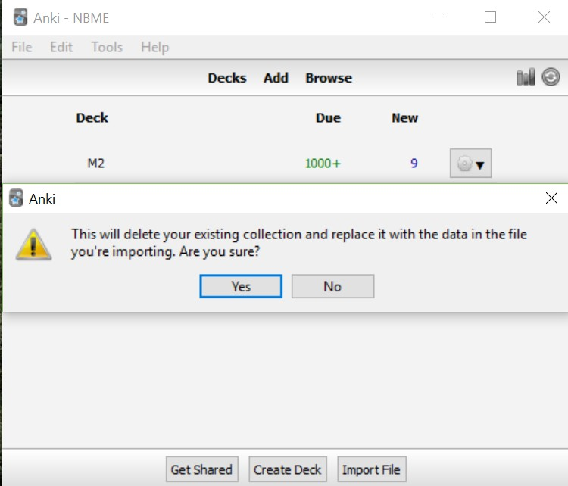The image size is (568, 486).
Task: Click the Import File button
Action: point(372,469)
